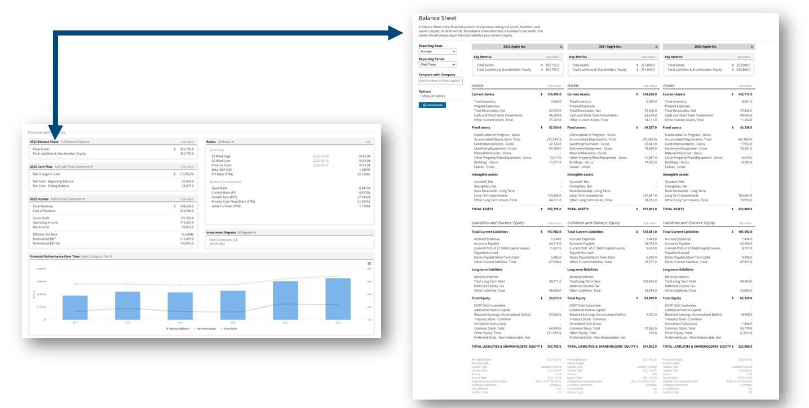Remove the 2021 Apple Inc. column

tap(656, 47)
